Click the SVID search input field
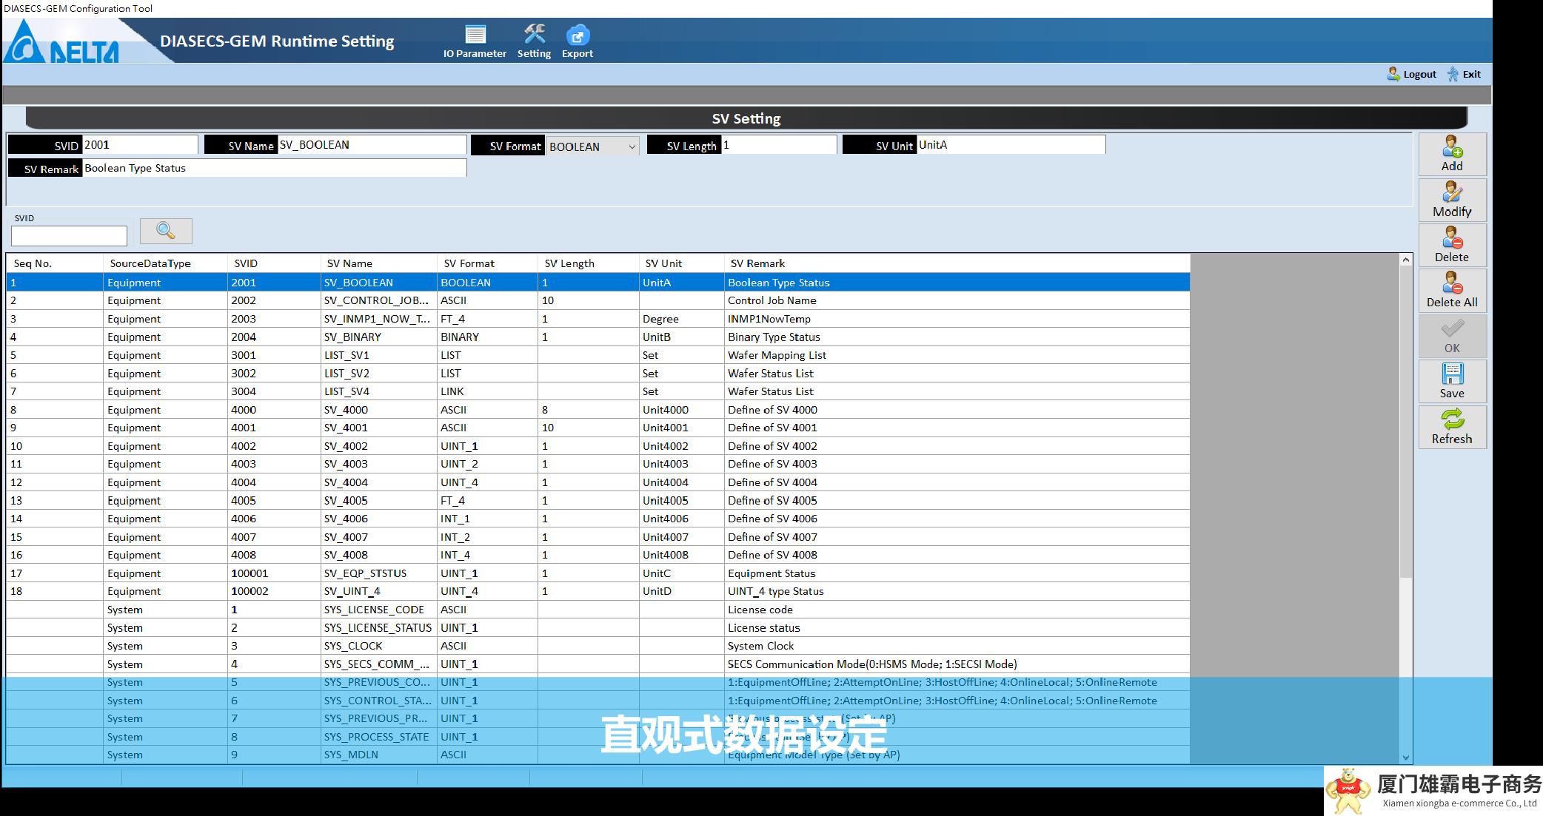1543x816 pixels. click(69, 236)
